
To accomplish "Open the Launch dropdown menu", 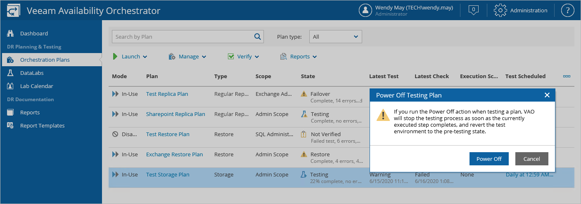I will pos(130,56).
